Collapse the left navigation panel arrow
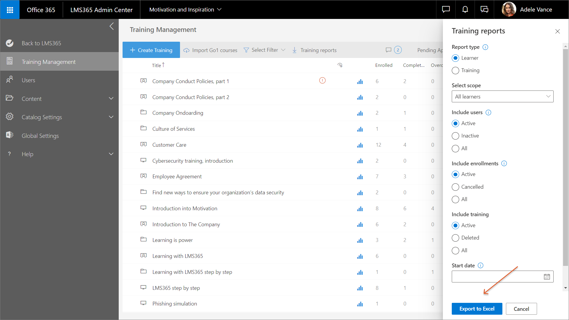This screenshot has width=569, height=320. 112,26
